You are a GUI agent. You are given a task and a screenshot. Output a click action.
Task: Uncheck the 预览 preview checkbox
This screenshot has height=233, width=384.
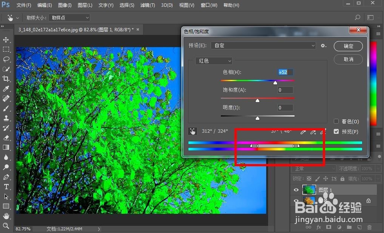(336, 131)
